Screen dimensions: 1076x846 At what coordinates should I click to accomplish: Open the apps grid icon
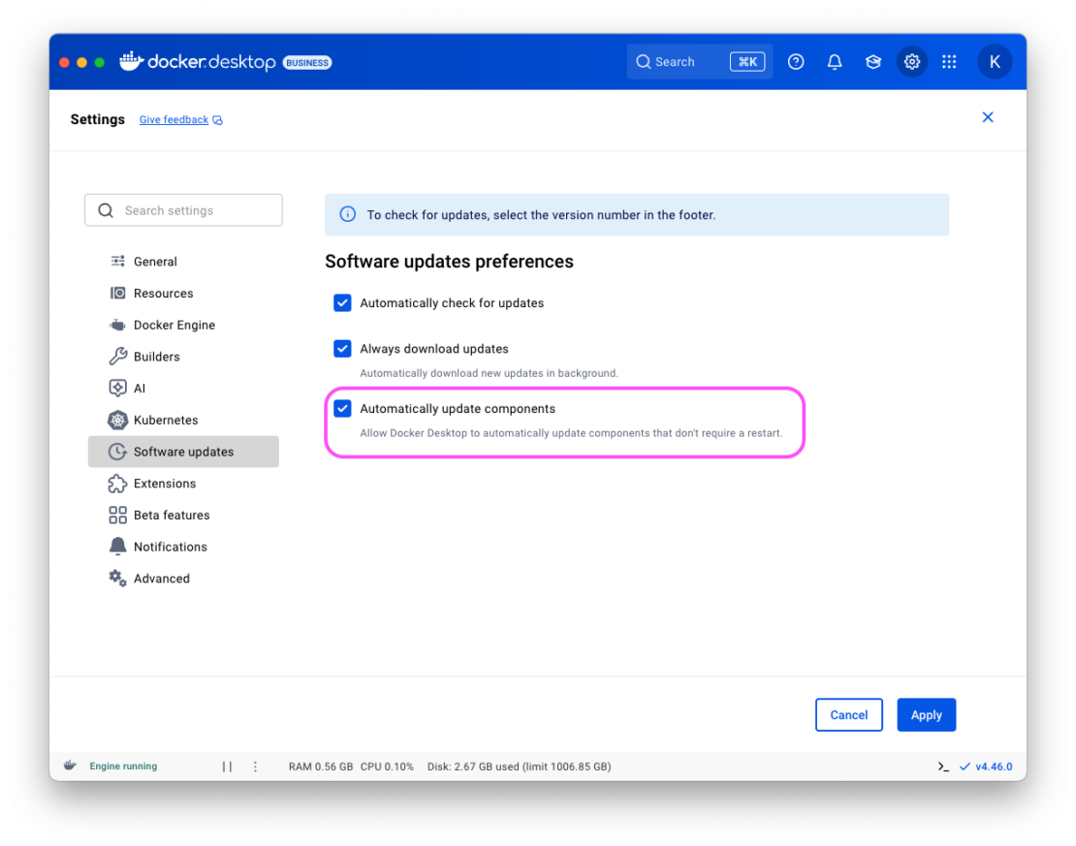point(949,62)
